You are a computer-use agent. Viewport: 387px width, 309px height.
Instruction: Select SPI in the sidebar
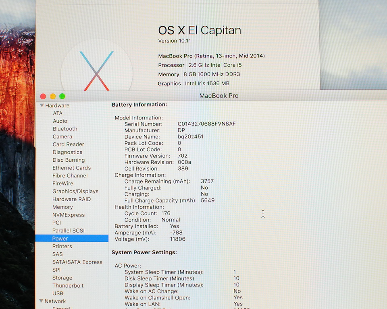(56, 270)
